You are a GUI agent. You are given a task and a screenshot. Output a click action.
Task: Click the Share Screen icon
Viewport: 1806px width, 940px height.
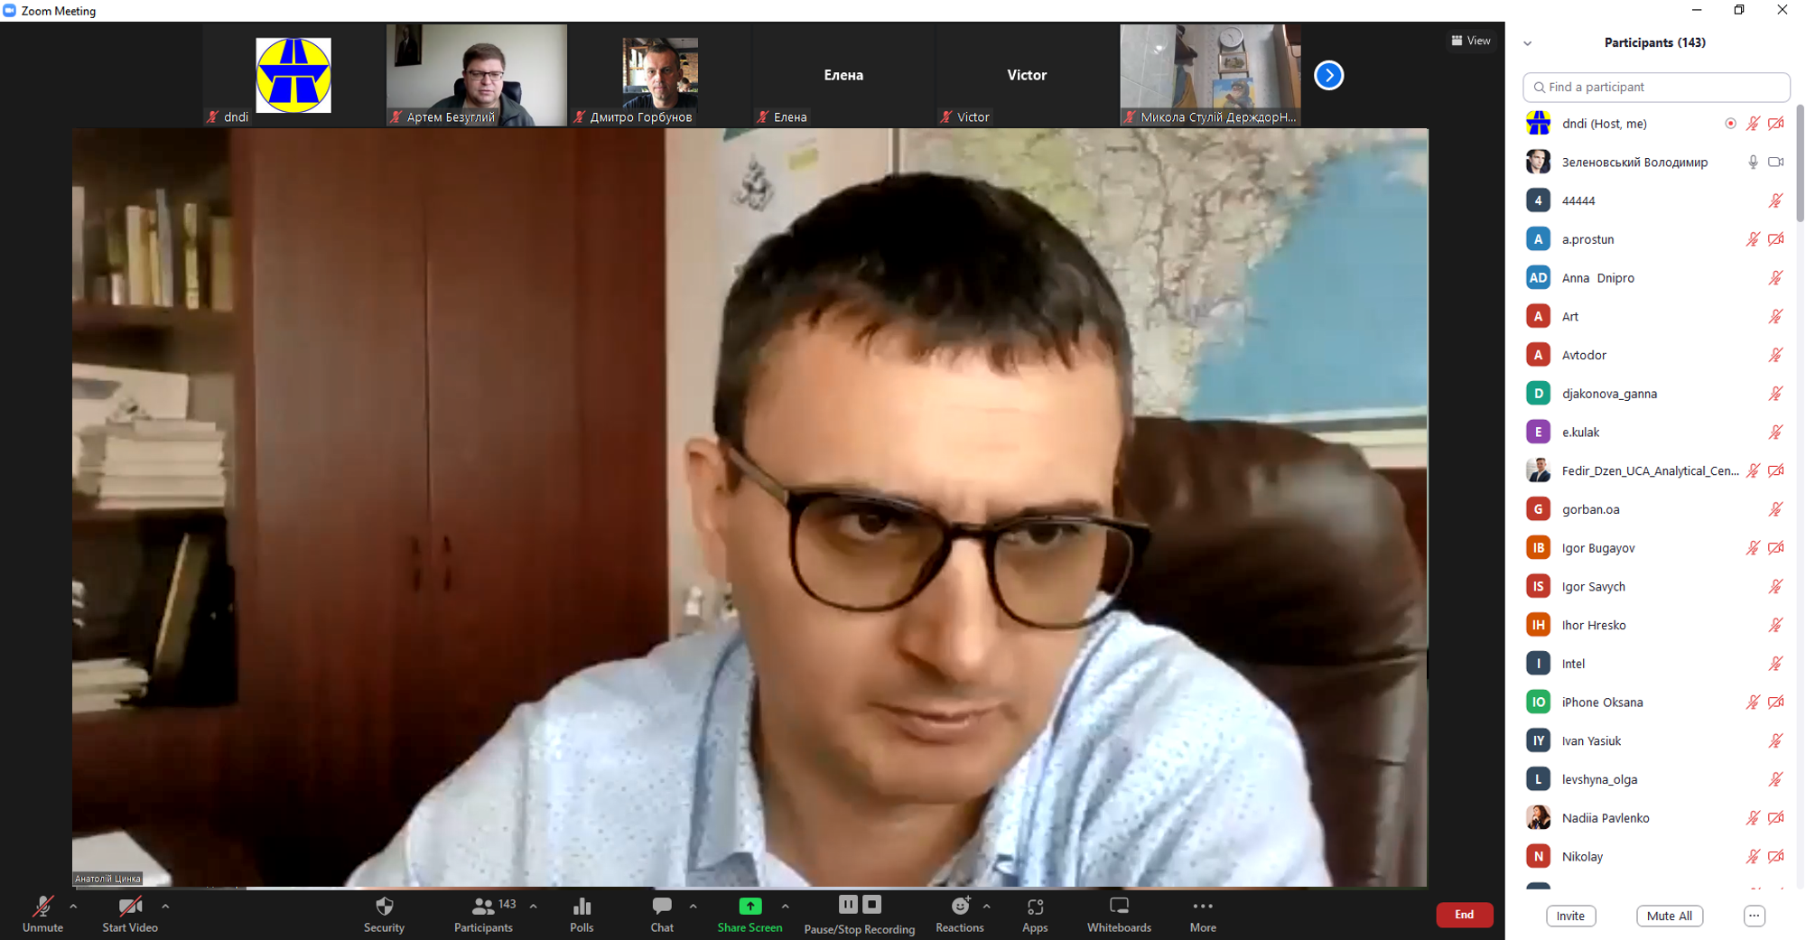(749, 907)
